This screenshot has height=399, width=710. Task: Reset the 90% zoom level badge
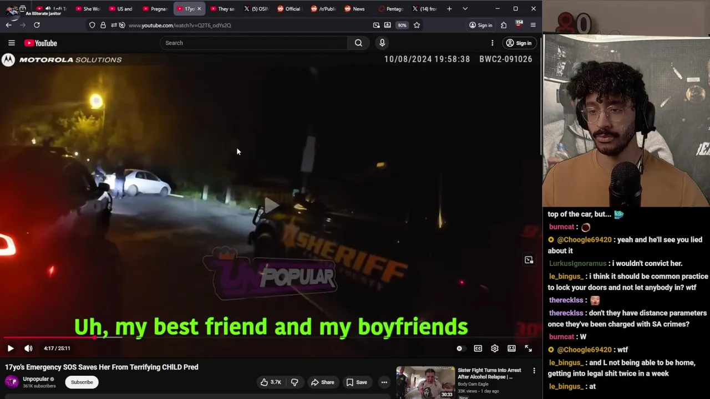(402, 25)
